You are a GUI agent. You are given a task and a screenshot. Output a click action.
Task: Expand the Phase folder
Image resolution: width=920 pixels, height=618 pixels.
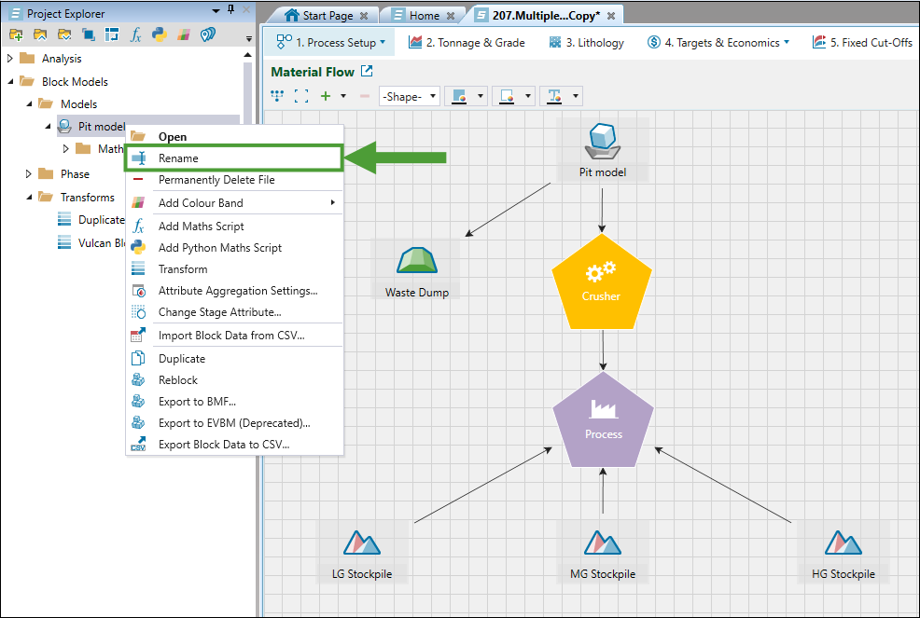click(x=30, y=174)
